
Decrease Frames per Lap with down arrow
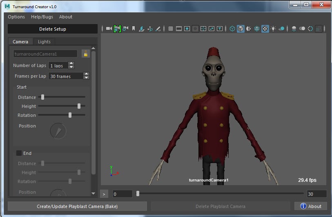click(86, 78)
